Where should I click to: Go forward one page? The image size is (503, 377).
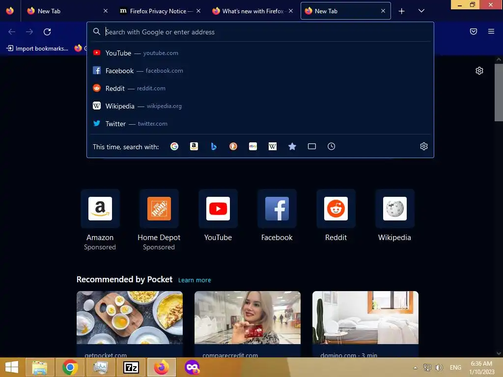(29, 32)
